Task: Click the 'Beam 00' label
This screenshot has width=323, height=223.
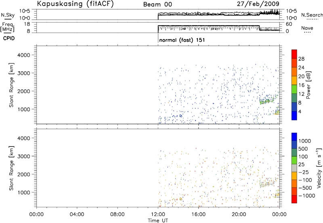Action: coord(157,4)
